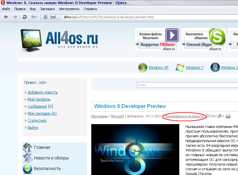238x175 pixels.
Task: Open the password wand key icon
Action: (34, 17)
